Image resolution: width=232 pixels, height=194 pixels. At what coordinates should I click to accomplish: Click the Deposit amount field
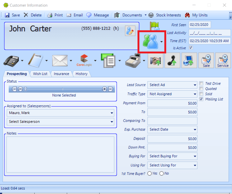pos(172,139)
